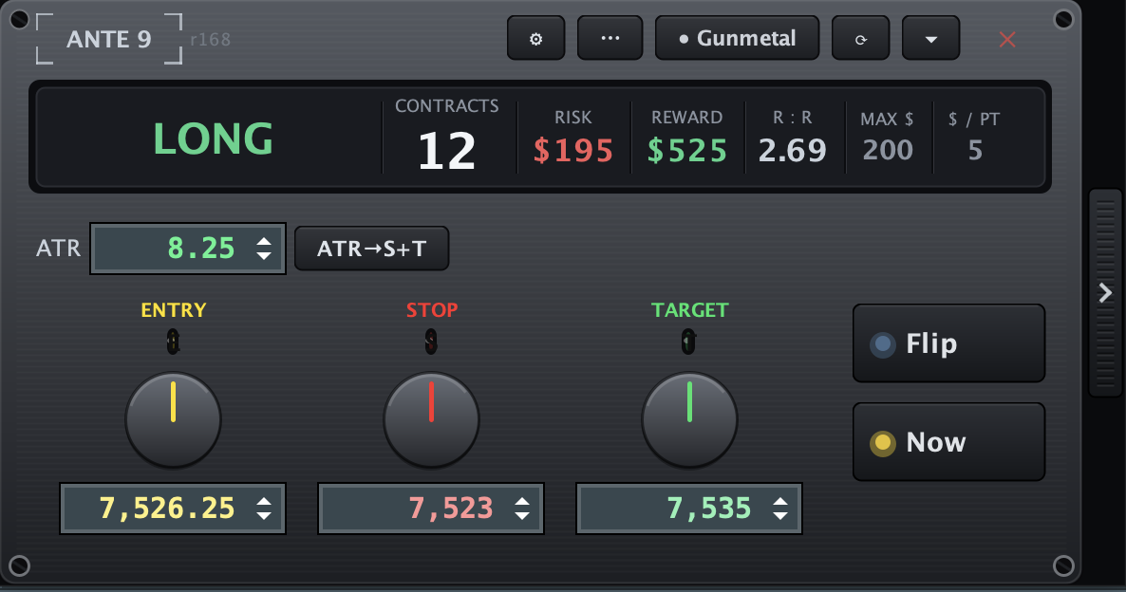
Task: Click the circular refresh arrow button
Action: coord(860,38)
